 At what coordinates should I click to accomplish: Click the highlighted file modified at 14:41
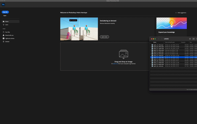[174, 57]
